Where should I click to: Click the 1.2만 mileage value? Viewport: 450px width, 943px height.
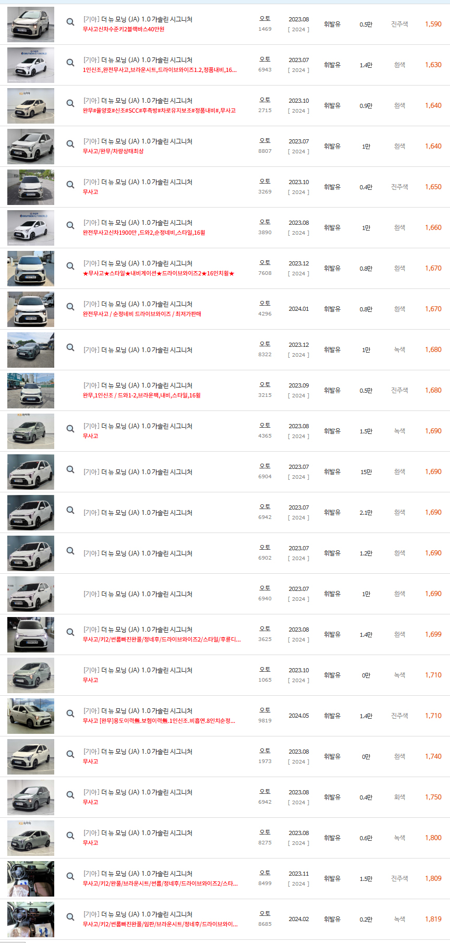[366, 553]
